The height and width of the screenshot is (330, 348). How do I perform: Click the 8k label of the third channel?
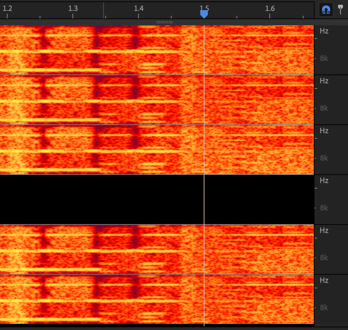pyautogui.click(x=324, y=158)
